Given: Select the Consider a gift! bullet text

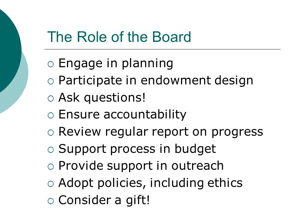Looking at the screenshot, I should click(x=104, y=200).
